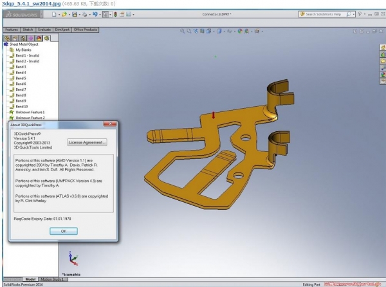Switch to the Office Products tab
The image size is (386, 287).
(x=85, y=30)
